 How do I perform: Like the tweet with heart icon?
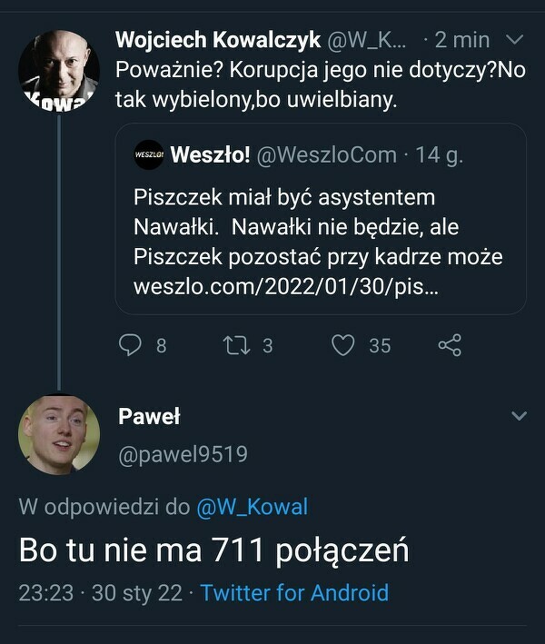pos(342,345)
